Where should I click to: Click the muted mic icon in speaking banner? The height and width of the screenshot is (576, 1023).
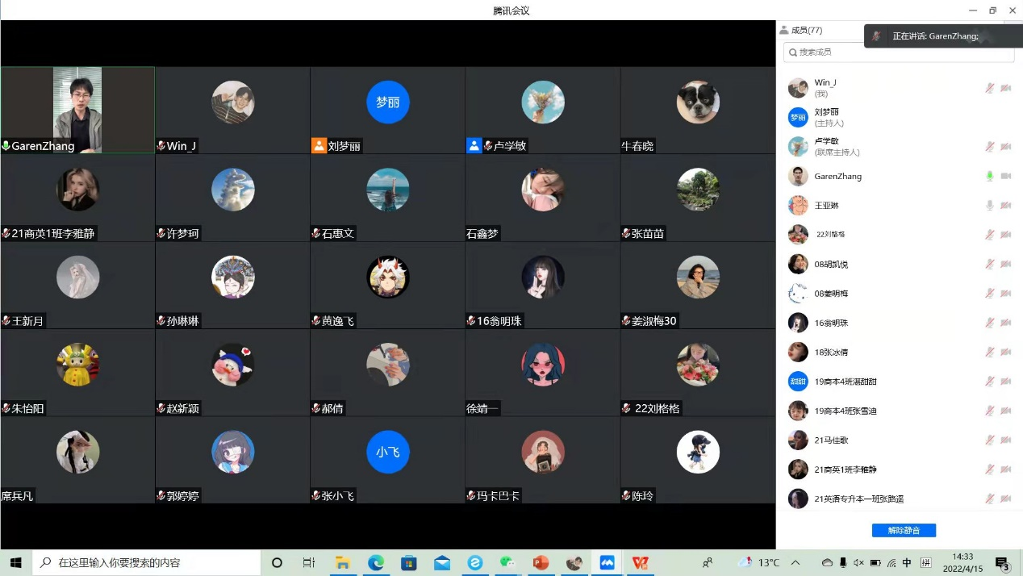click(x=876, y=36)
